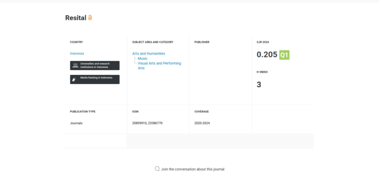The height and width of the screenshot is (176, 379).
Task: Select Visual Arts and Performing Arts category
Action: (x=159, y=66)
